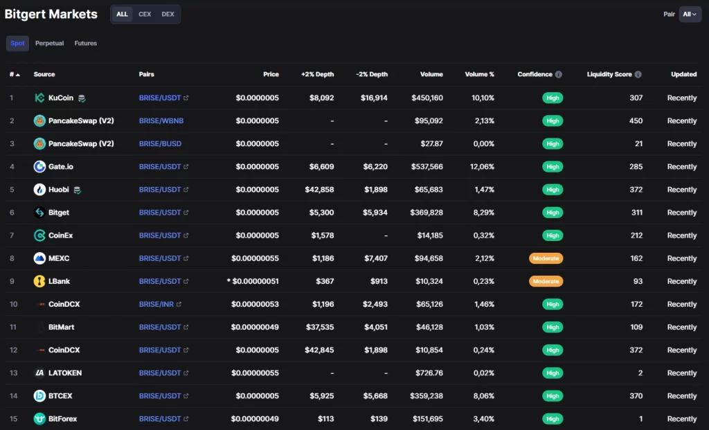Click the PancakeSwap logo in the BRISE/BUSD row
The height and width of the screenshot is (430, 709).
pos(39,144)
